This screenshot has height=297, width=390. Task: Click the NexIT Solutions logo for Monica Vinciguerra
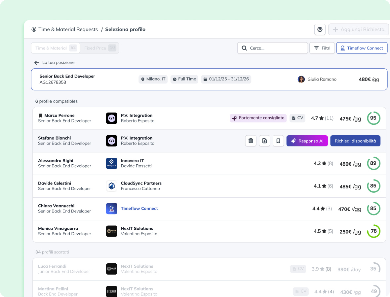point(112,231)
